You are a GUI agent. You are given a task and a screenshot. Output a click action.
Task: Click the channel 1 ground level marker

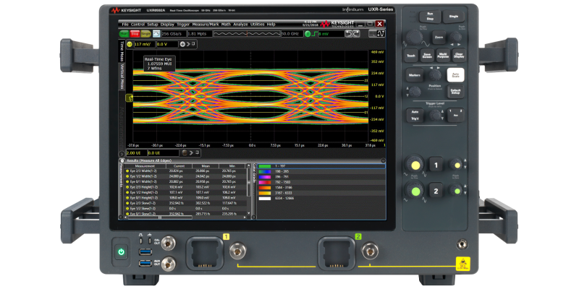130,98
